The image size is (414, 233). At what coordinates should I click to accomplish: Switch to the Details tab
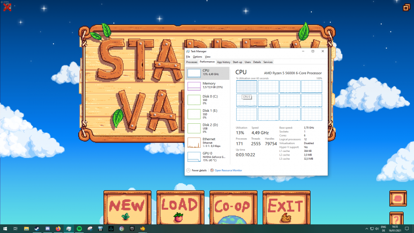coord(257,62)
